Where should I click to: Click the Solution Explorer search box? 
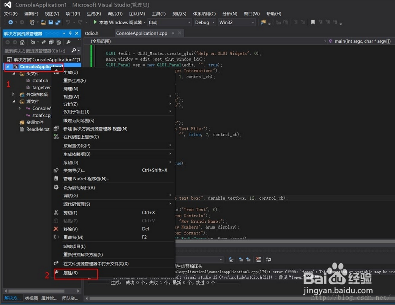point(37,51)
